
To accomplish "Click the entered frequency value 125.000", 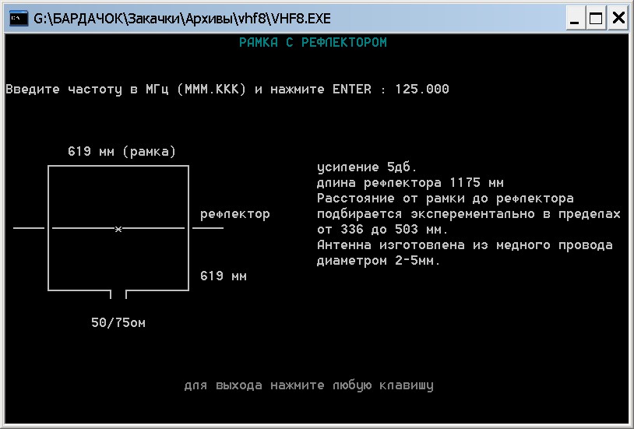I will [421, 90].
